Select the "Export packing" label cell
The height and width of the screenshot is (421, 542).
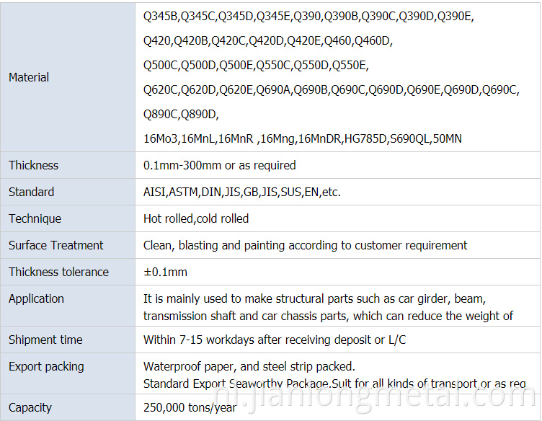tap(46, 366)
